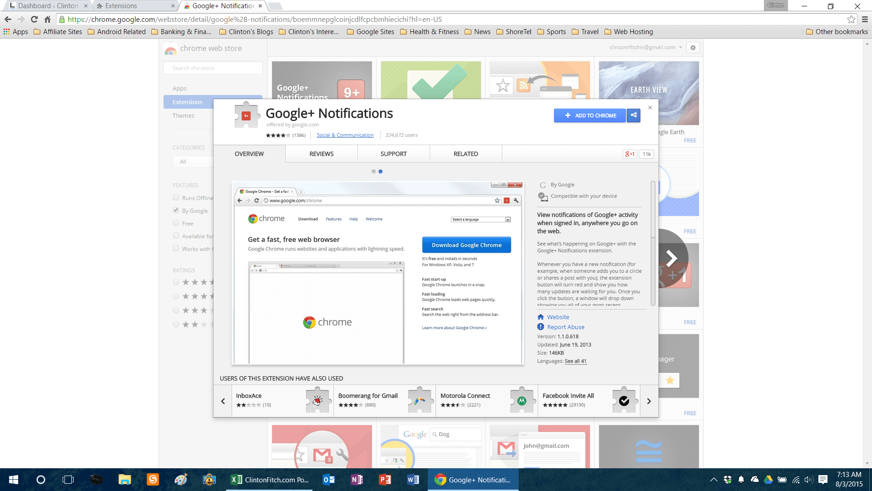The width and height of the screenshot is (872, 491).
Task: Close the Google+ Notifications detail dialog
Action: 650,108
